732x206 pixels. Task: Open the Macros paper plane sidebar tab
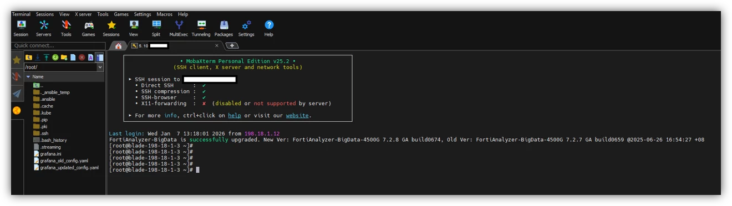click(17, 94)
